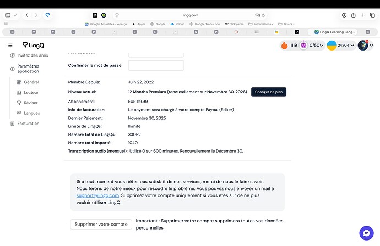Select Général in settings sidebar
Viewport: 380px width, 246px height.
click(x=31, y=82)
